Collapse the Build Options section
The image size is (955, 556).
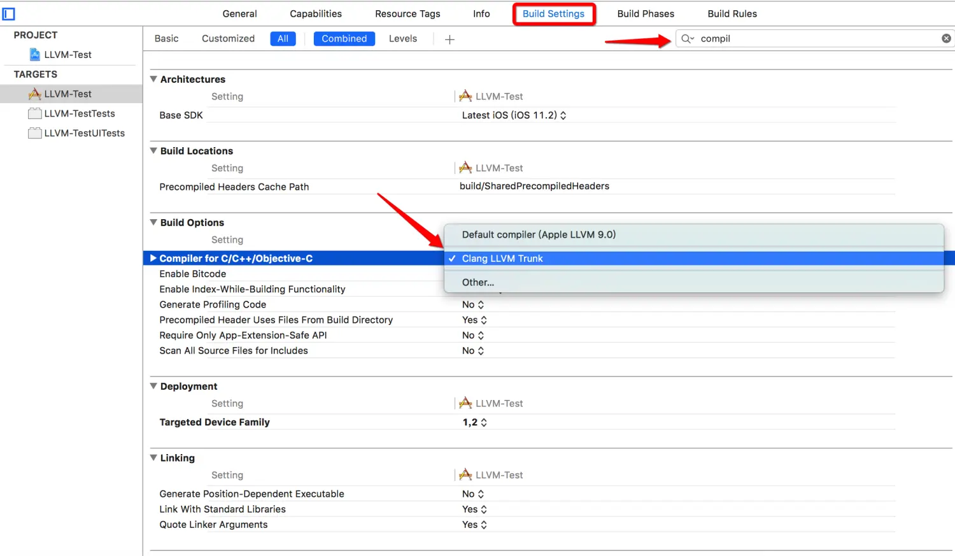[x=153, y=222]
